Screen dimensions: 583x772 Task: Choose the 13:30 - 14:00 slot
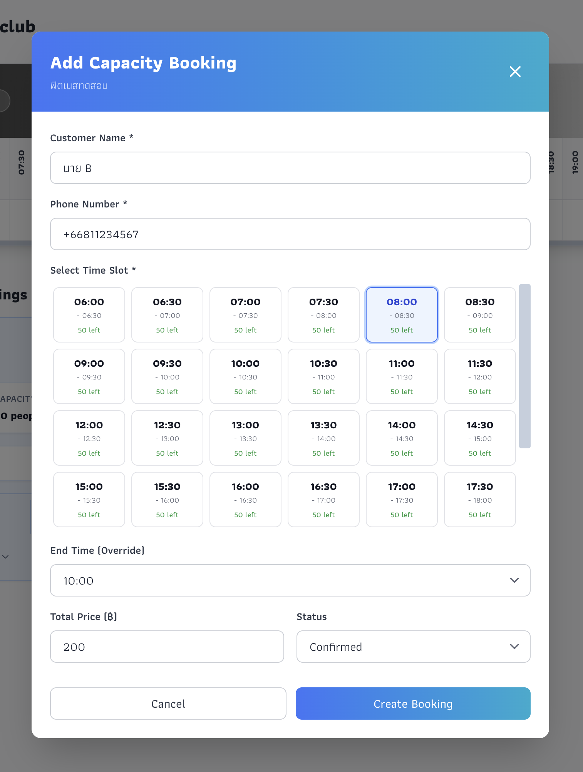[x=323, y=438]
